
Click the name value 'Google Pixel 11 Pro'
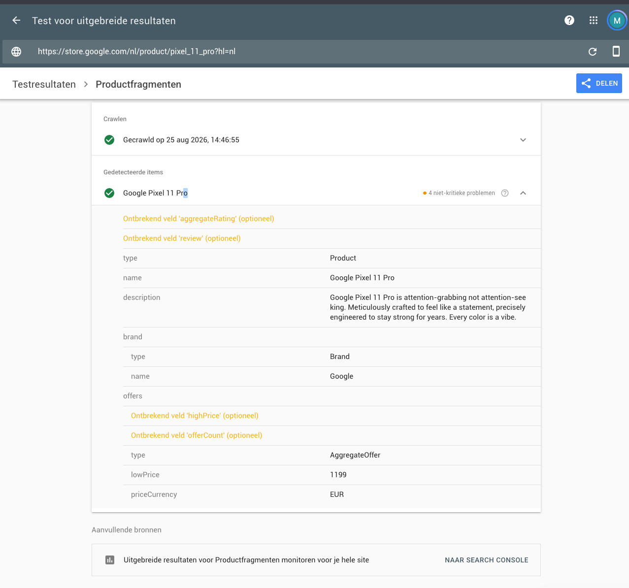click(x=362, y=278)
